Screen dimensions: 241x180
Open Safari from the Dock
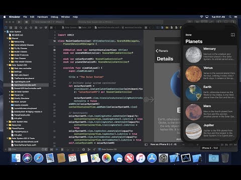[39, 158]
